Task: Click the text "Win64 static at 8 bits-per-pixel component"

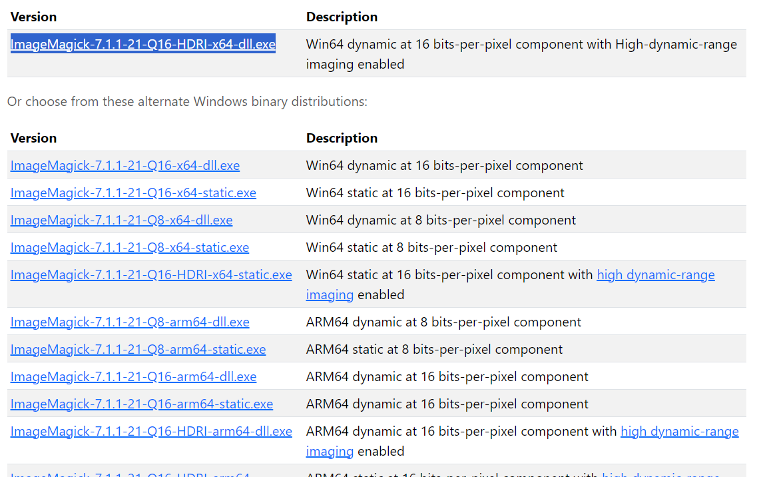Action: pyautogui.click(x=432, y=247)
